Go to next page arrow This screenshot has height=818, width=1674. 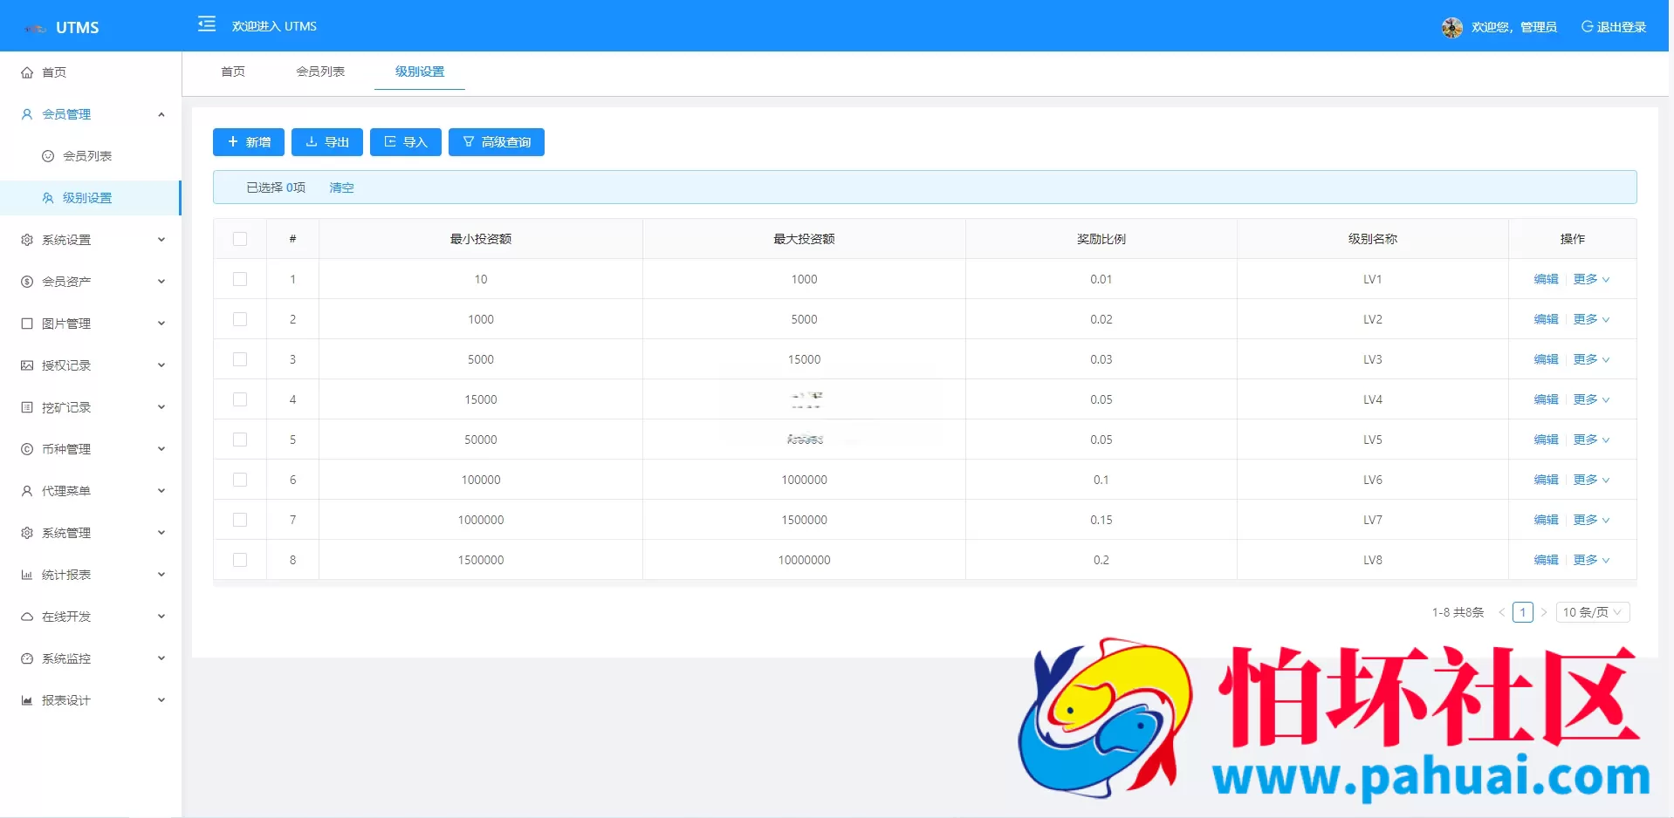pos(1543,612)
